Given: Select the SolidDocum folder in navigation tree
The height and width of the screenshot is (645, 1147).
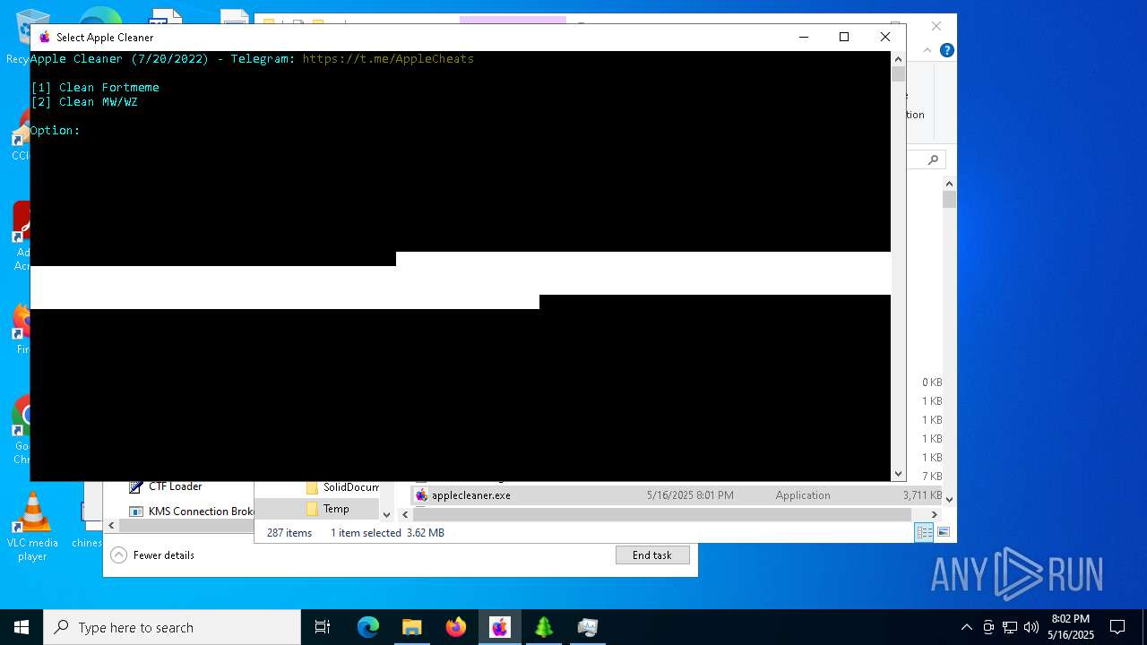Looking at the screenshot, I should [341, 487].
